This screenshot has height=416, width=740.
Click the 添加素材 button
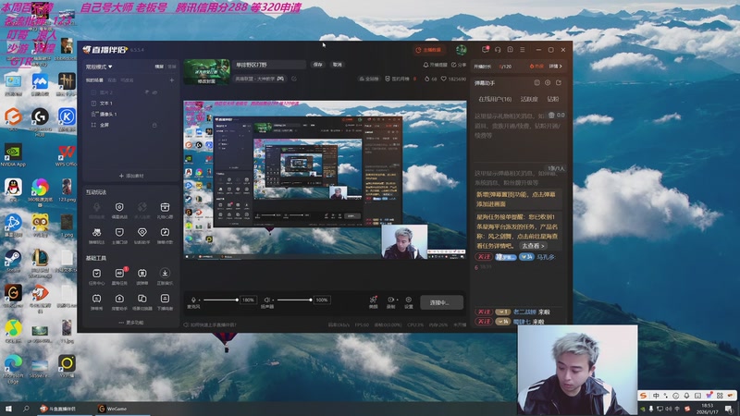point(131,176)
